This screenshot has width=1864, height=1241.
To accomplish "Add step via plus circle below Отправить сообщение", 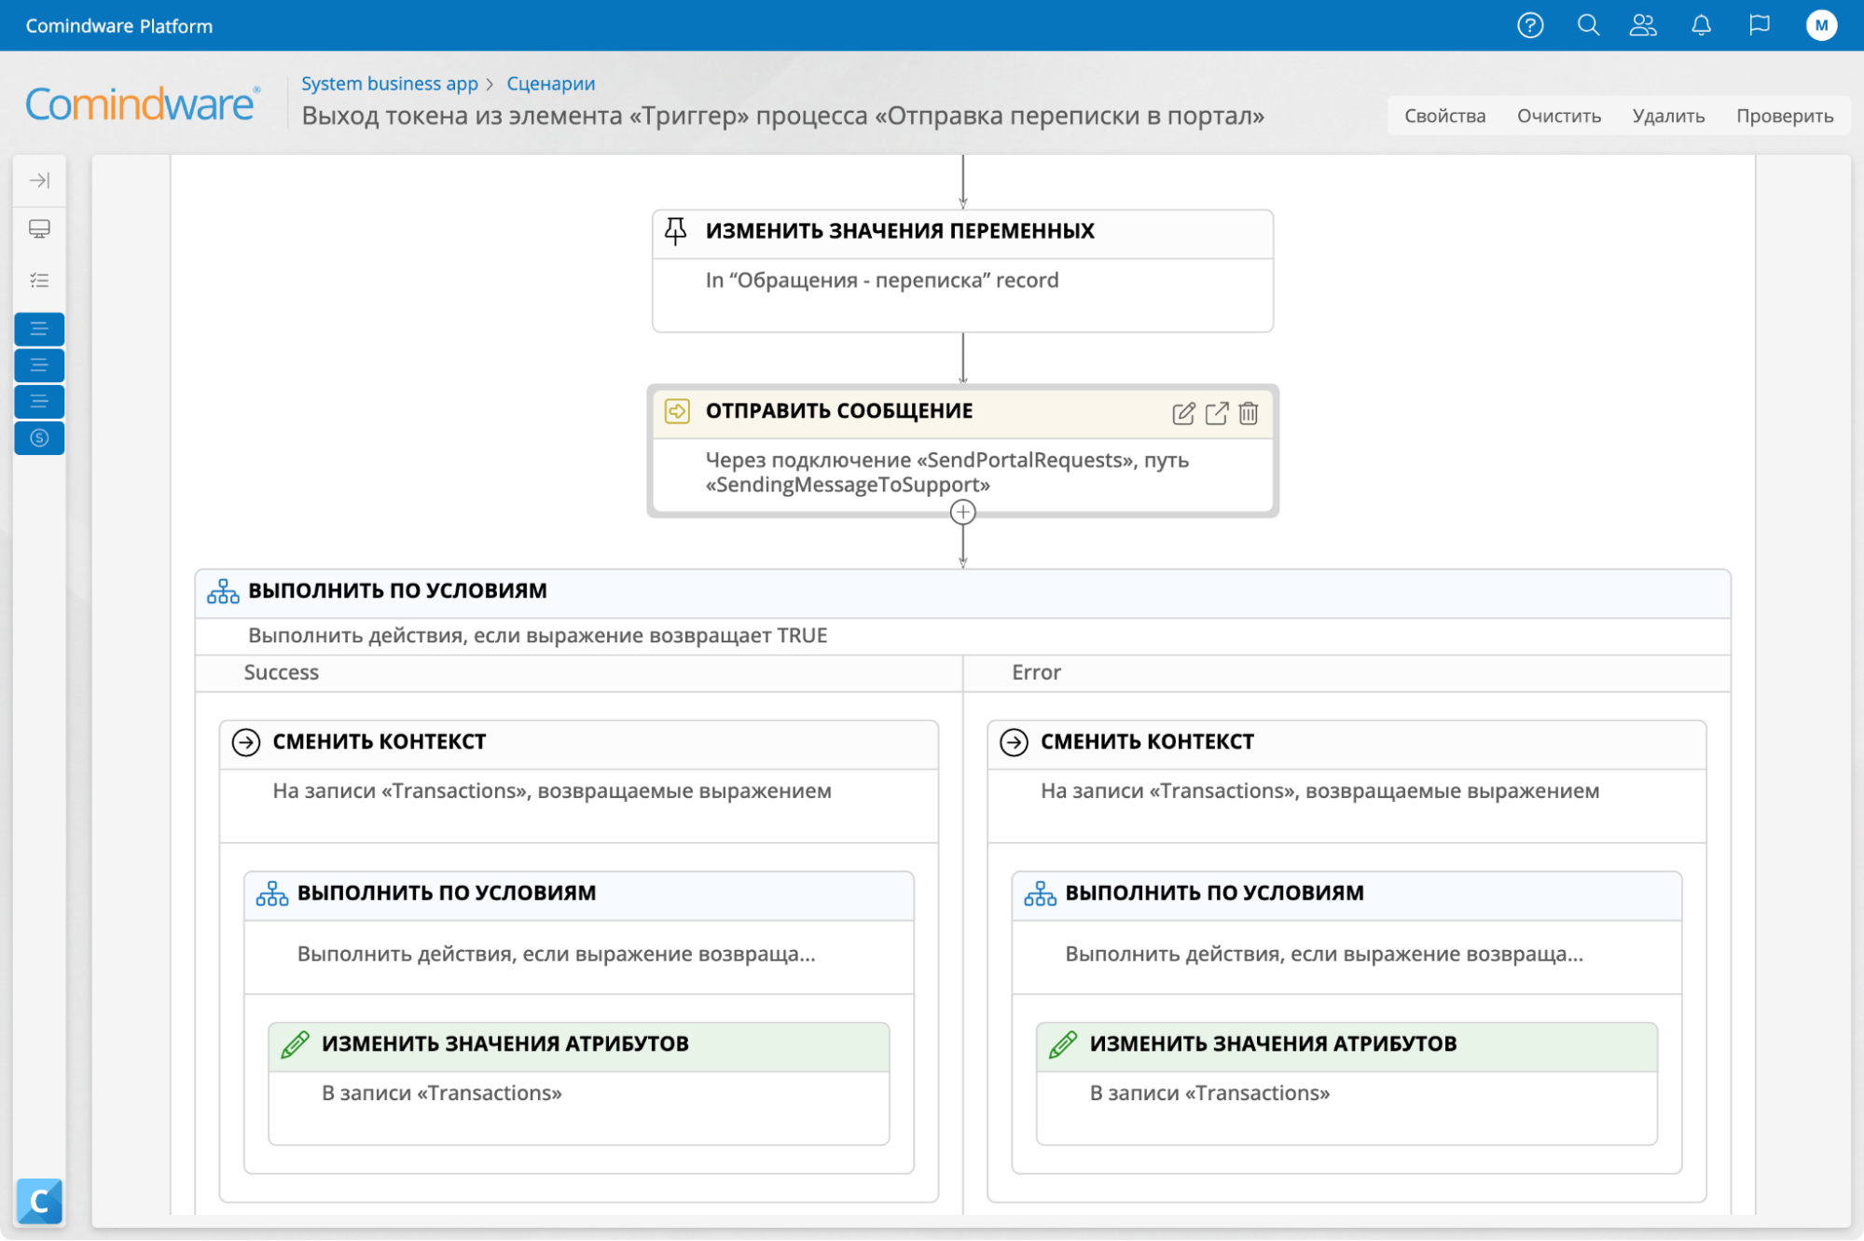I will coord(963,512).
